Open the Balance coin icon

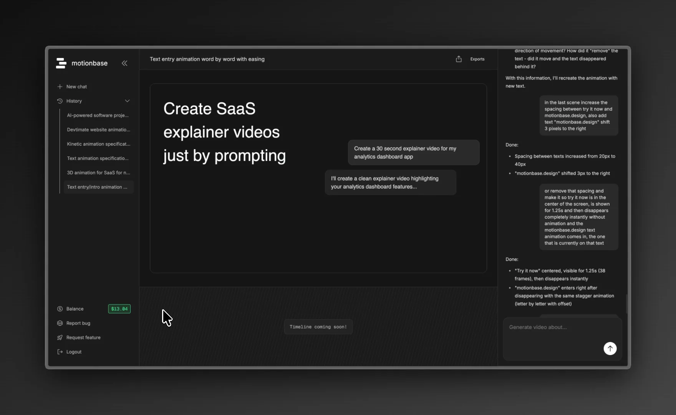click(x=60, y=309)
